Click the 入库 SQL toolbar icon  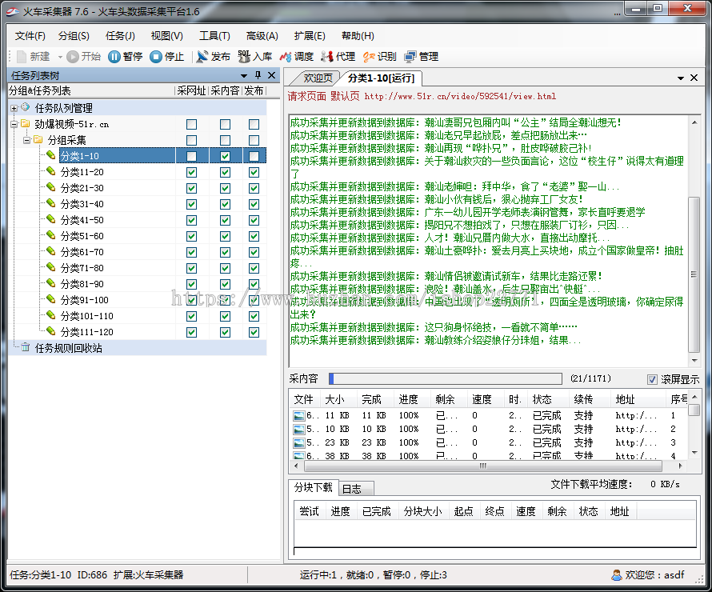tap(244, 57)
